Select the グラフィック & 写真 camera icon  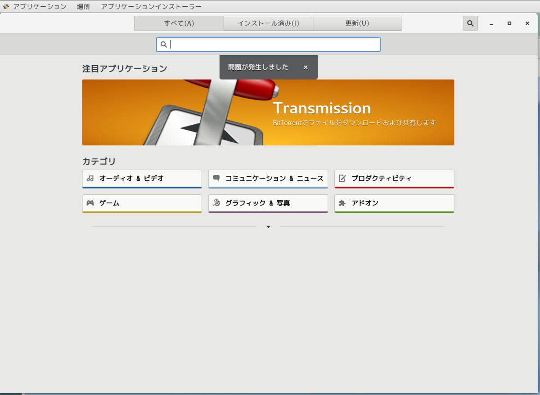click(x=216, y=203)
